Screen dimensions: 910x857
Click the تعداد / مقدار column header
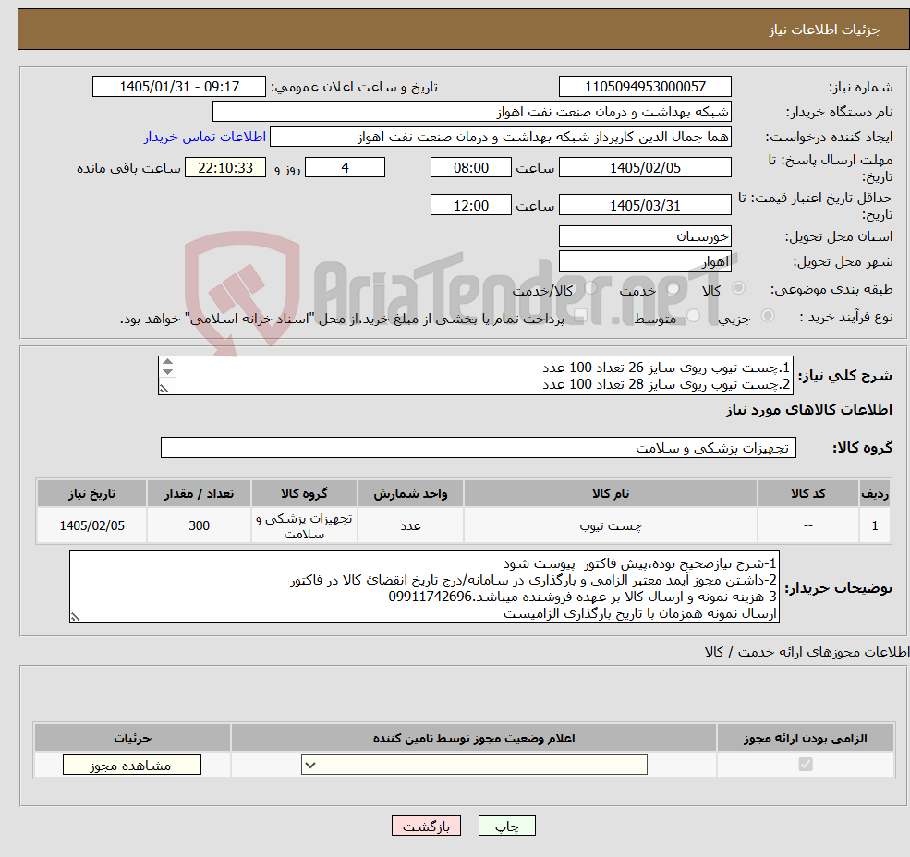coord(199,493)
